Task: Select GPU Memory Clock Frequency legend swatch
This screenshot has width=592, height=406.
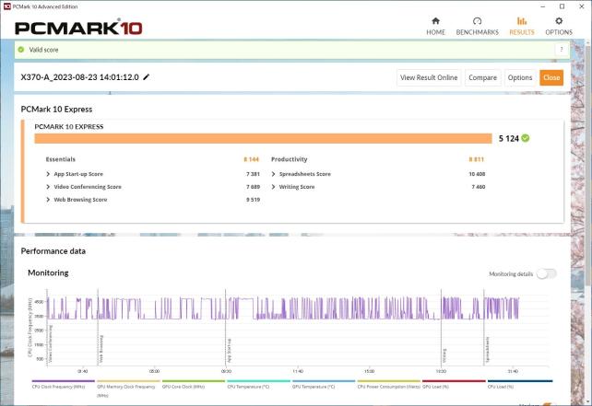Action: [128, 381]
